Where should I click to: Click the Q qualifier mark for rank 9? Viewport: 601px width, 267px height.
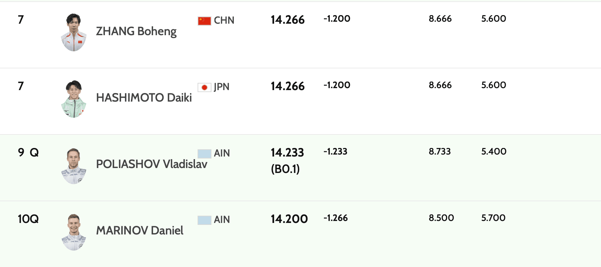click(x=34, y=153)
